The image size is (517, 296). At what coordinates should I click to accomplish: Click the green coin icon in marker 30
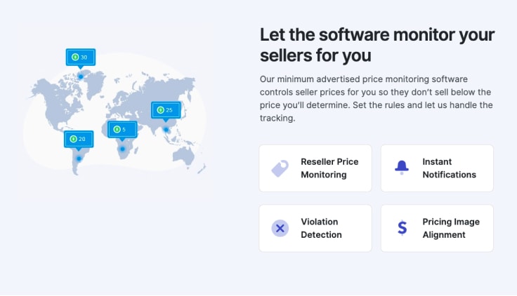pos(75,57)
